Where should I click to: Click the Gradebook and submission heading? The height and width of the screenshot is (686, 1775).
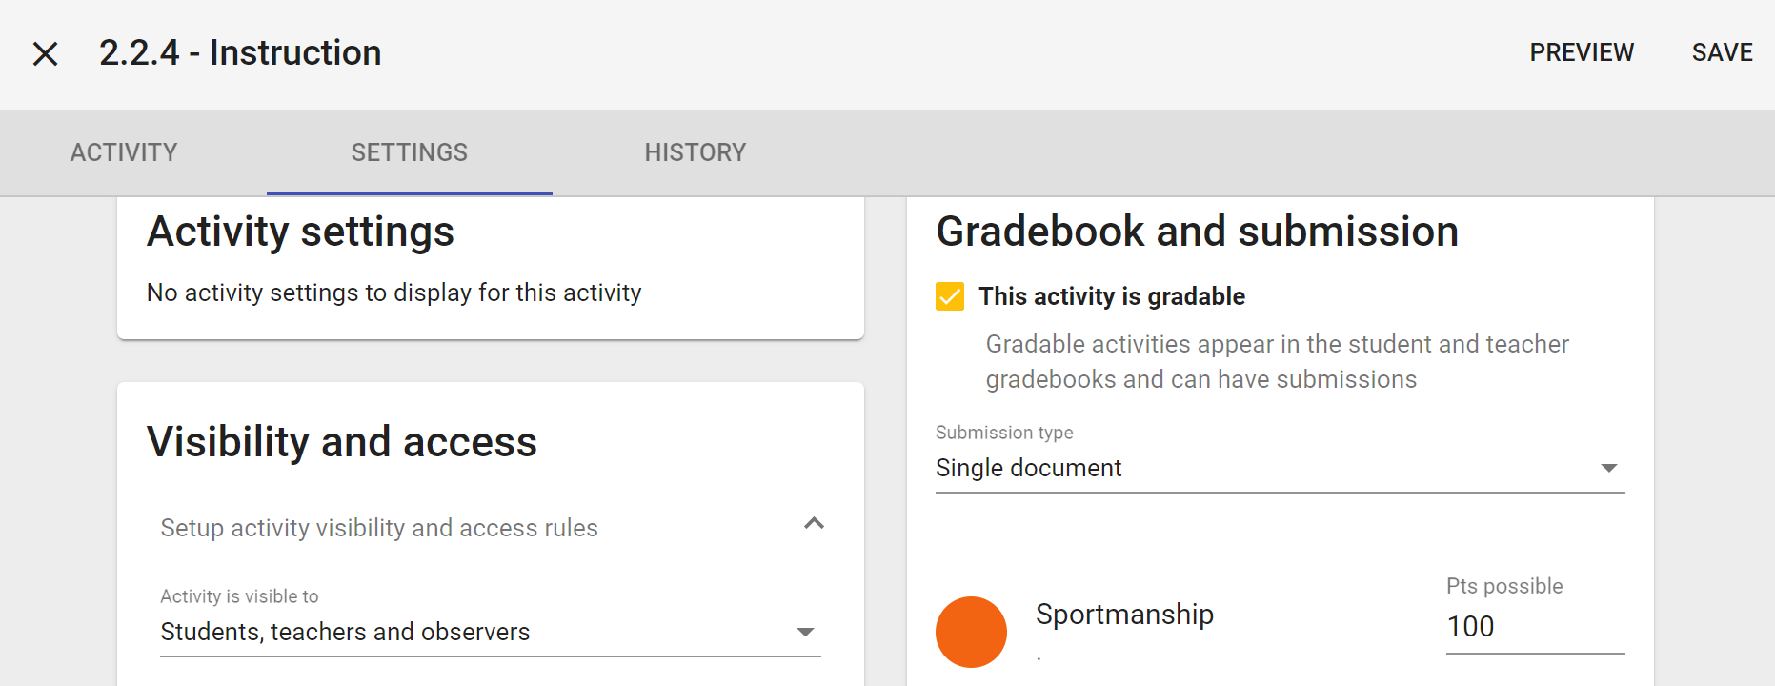tap(1197, 232)
